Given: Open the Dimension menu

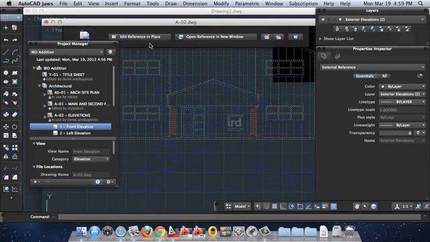Looking at the screenshot, I should click(196, 3).
